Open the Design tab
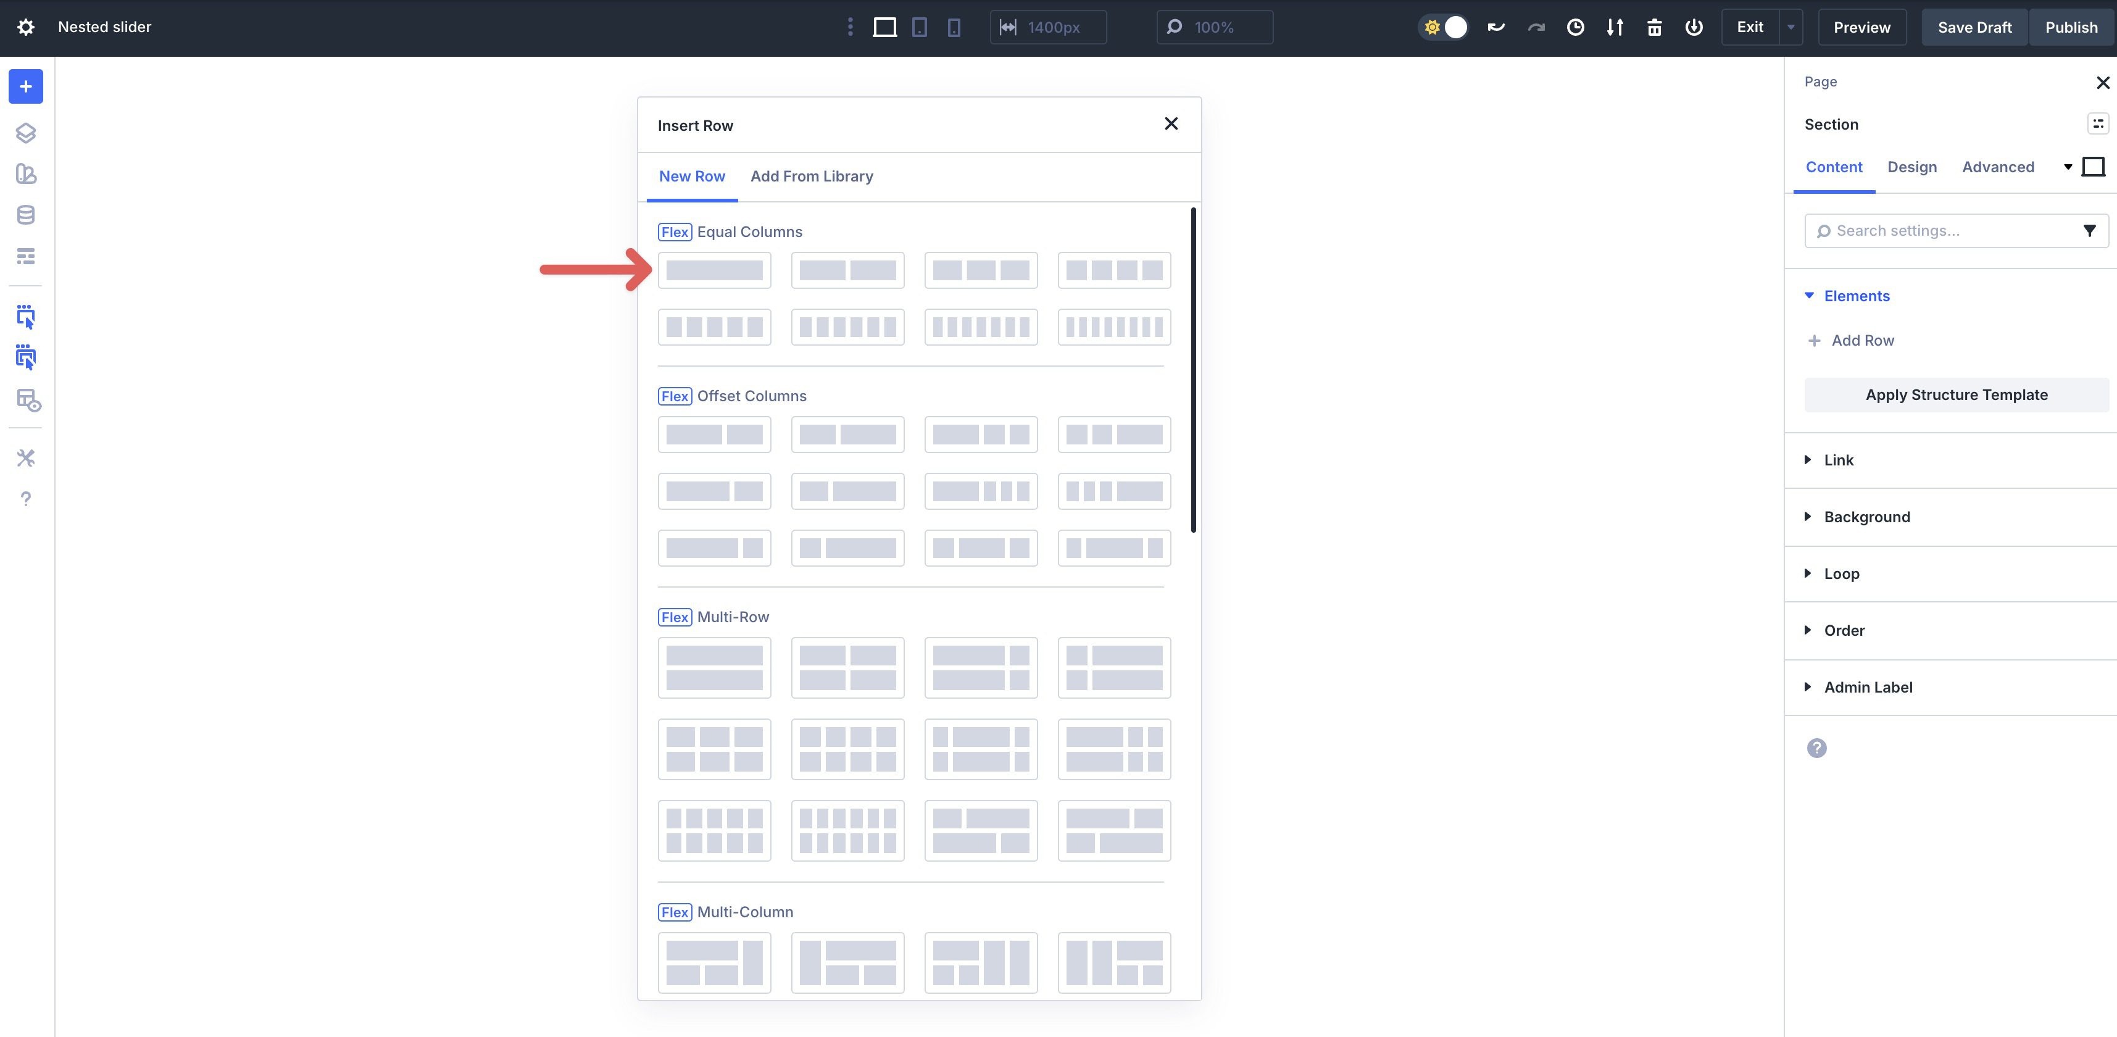 coord(1911,167)
